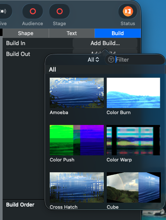Open the orange Status icon
This screenshot has width=166, height=220.
(128, 11)
